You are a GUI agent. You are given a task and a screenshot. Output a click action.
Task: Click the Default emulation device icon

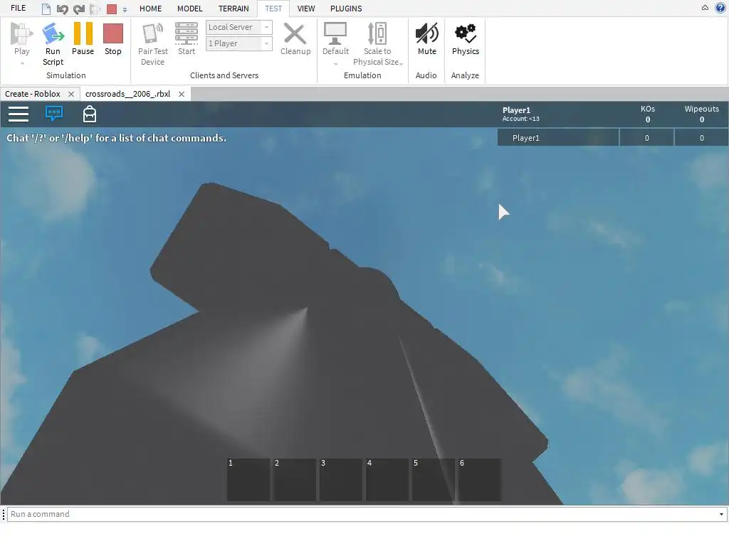click(335, 33)
